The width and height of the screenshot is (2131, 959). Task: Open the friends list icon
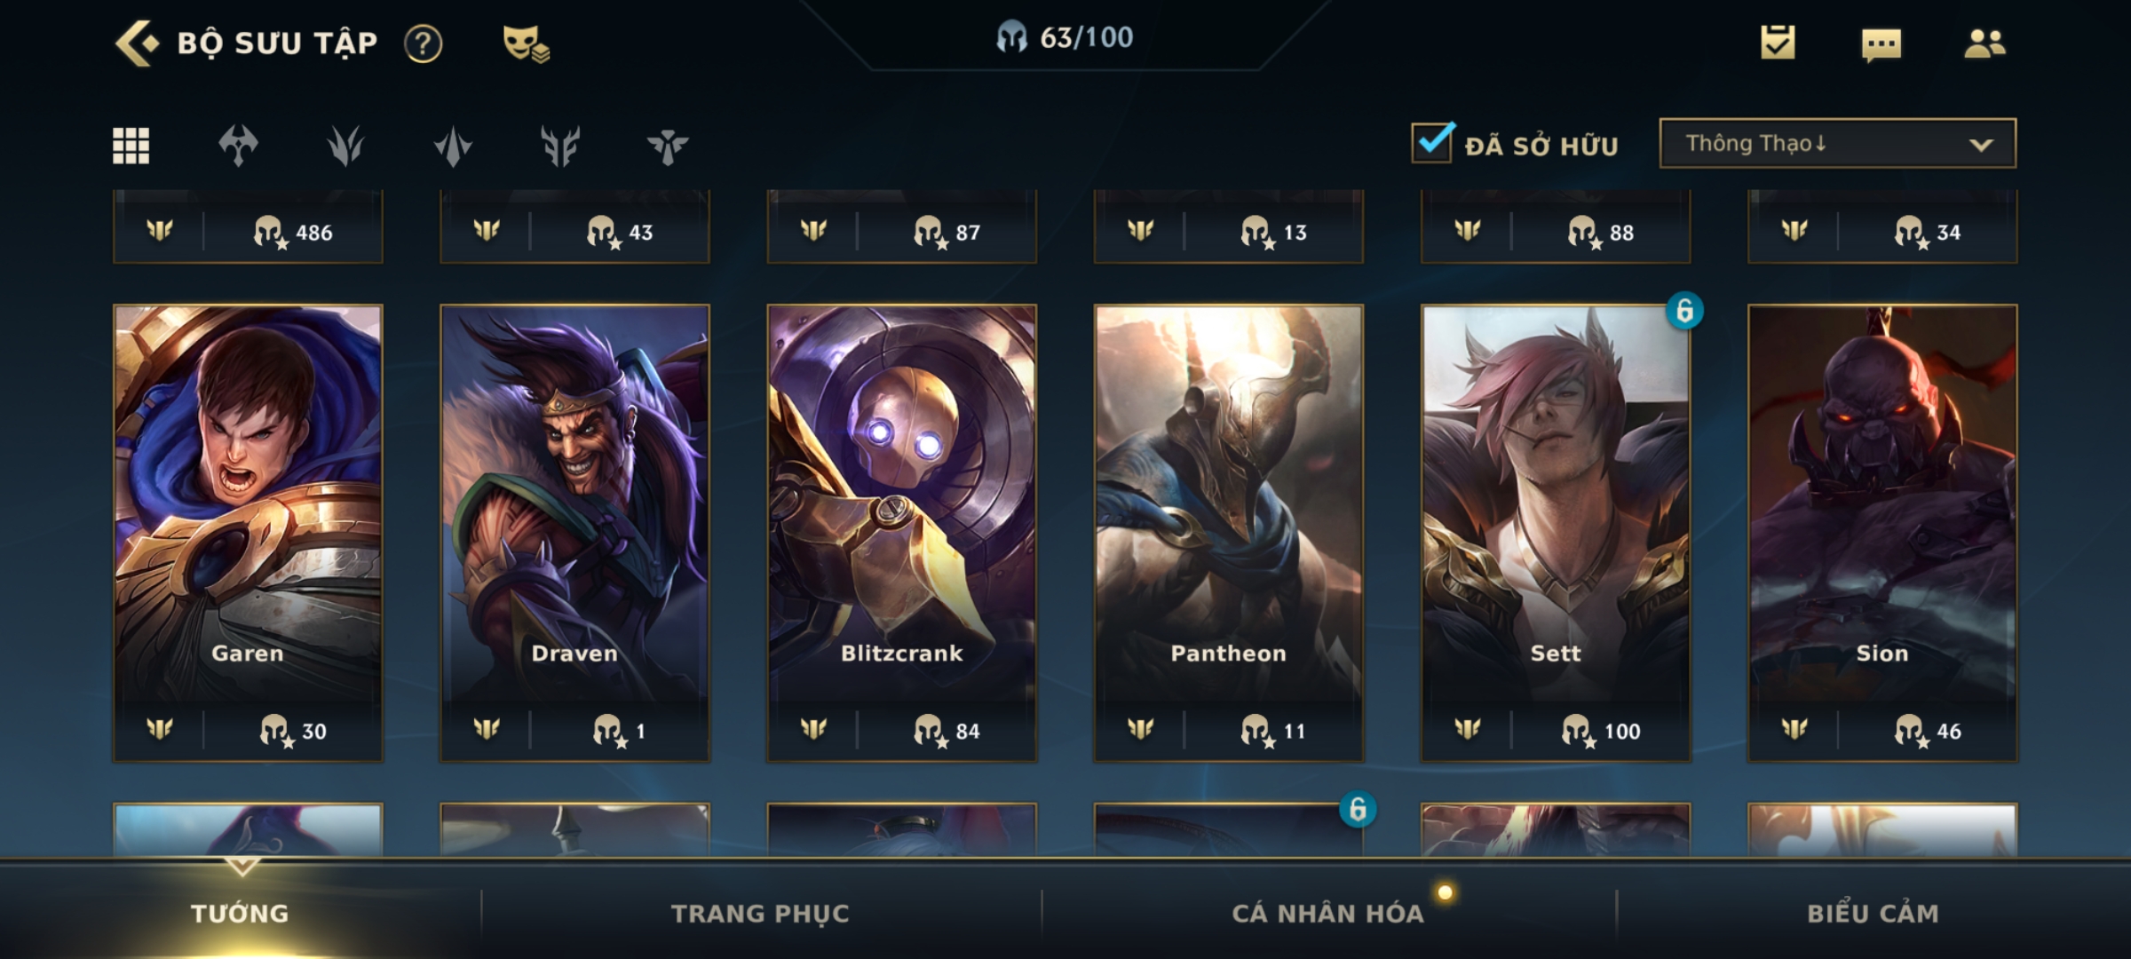(1984, 44)
